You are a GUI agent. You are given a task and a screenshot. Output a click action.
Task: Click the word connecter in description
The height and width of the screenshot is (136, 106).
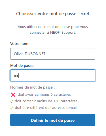tap(38, 33)
